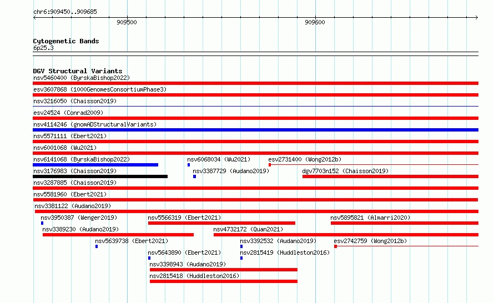Viewport: 494px width, 303px height.
Task: Open the esv24524 (Conrad2009) variant label
Action: coord(68,113)
